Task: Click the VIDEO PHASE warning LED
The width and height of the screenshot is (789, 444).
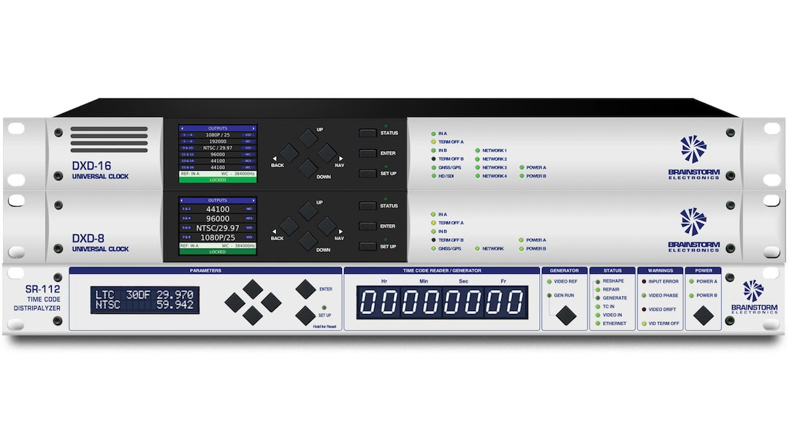Action: tap(644, 296)
